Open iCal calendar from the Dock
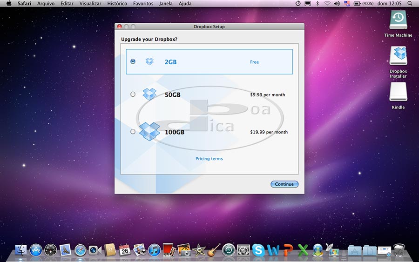The width and height of the screenshot is (419, 262). 125,250
